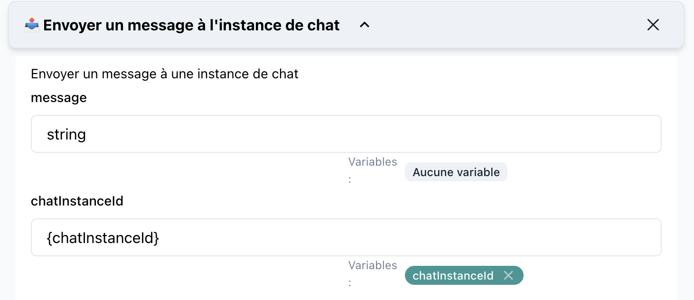Click the description Envoyer un message à une instance
Screen dimensions: 694x300
pyautogui.click(x=164, y=74)
